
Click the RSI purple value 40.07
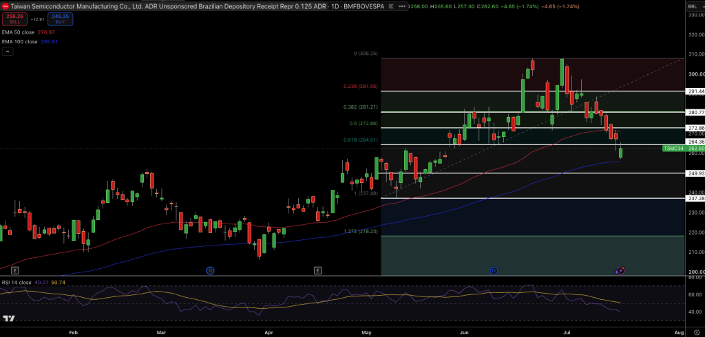point(41,282)
